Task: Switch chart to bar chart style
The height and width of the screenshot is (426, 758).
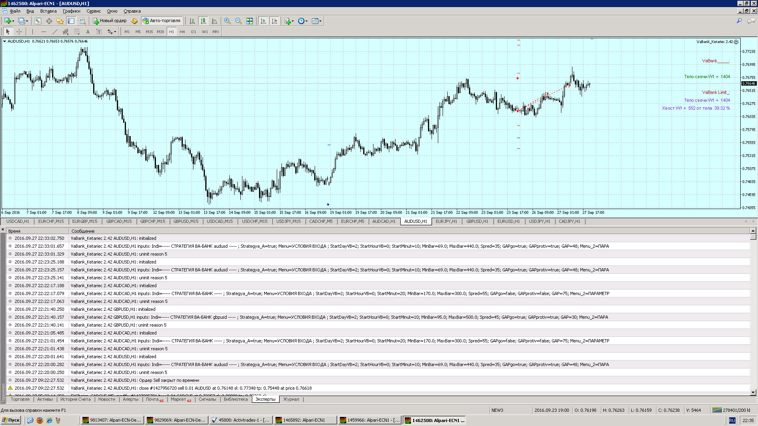Action: (192, 21)
